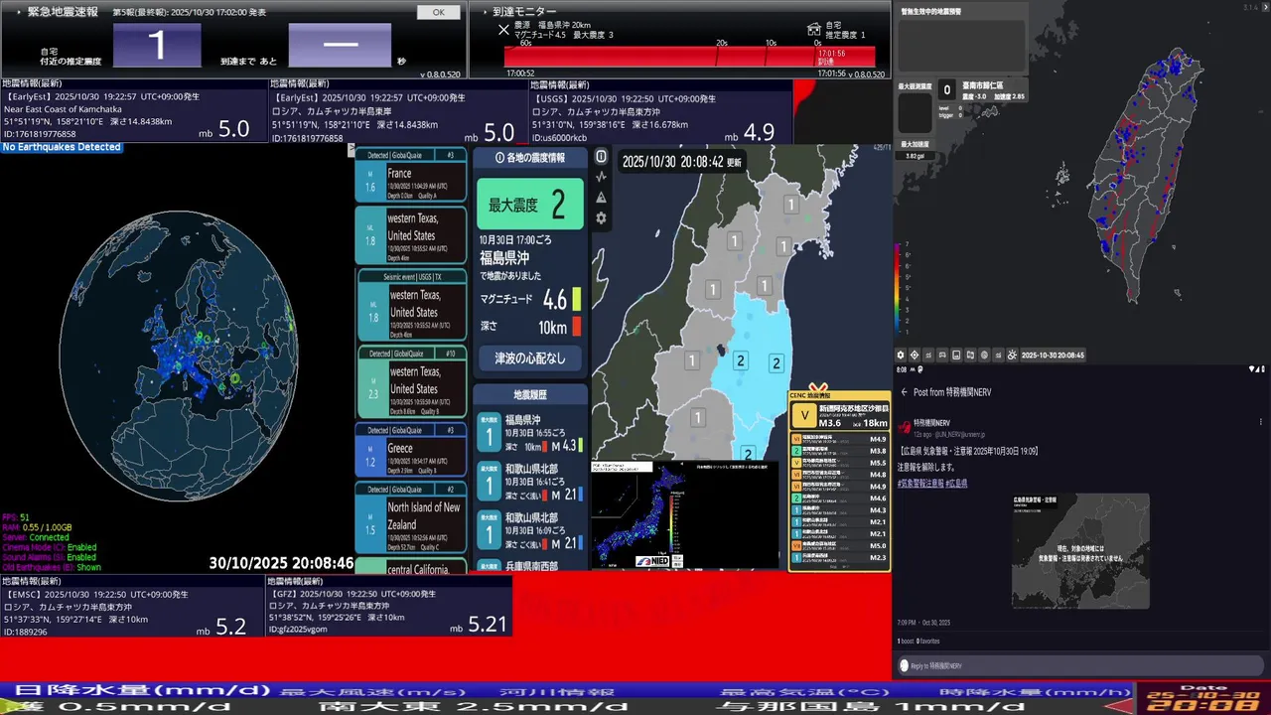Select the waveform icon in the Japan map sidebar
Viewport: 1271px width, 715px height.
601,177
